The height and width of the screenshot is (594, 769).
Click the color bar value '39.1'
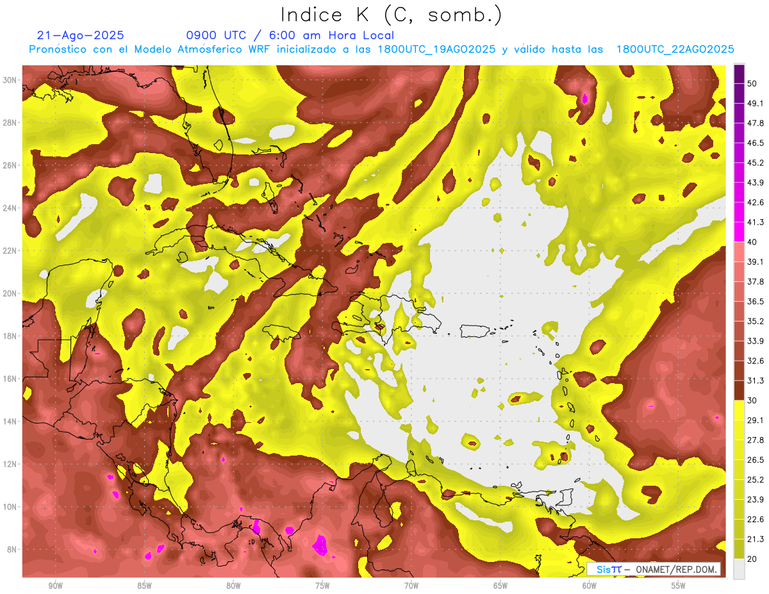coord(755,261)
